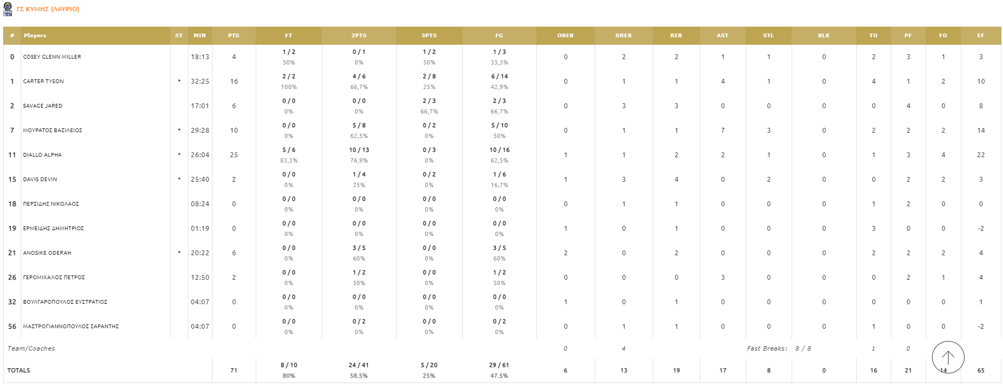Click the Players column header
The image size is (1003, 390).
(x=35, y=36)
